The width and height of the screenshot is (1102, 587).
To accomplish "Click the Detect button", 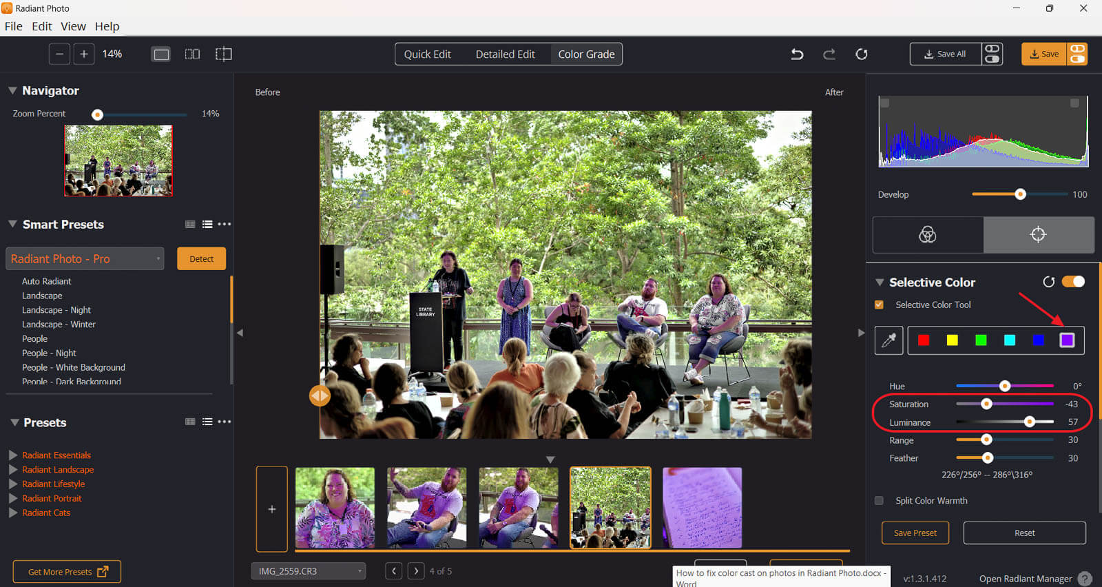I will tap(201, 259).
